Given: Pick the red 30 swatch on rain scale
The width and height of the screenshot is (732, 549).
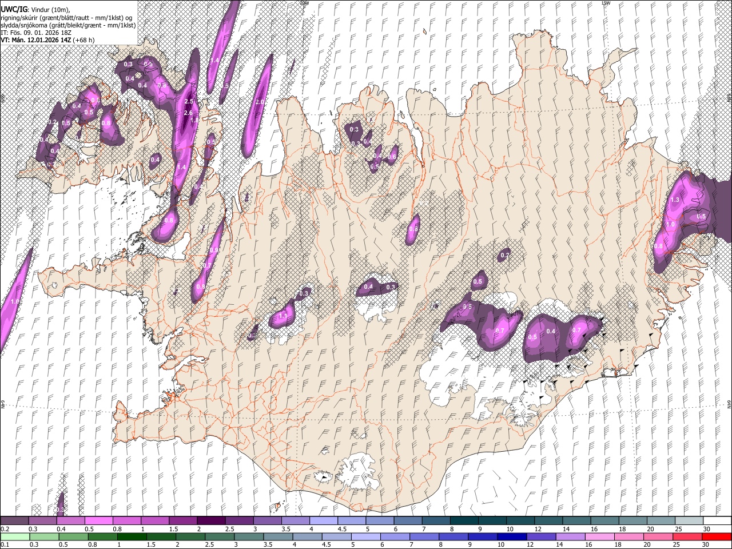Looking at the screenshot, I should 717,537.
